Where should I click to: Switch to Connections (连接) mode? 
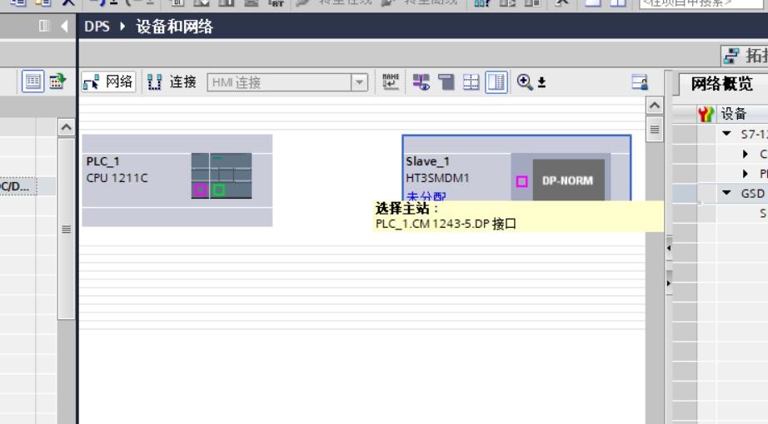click(x=172, y=81)
